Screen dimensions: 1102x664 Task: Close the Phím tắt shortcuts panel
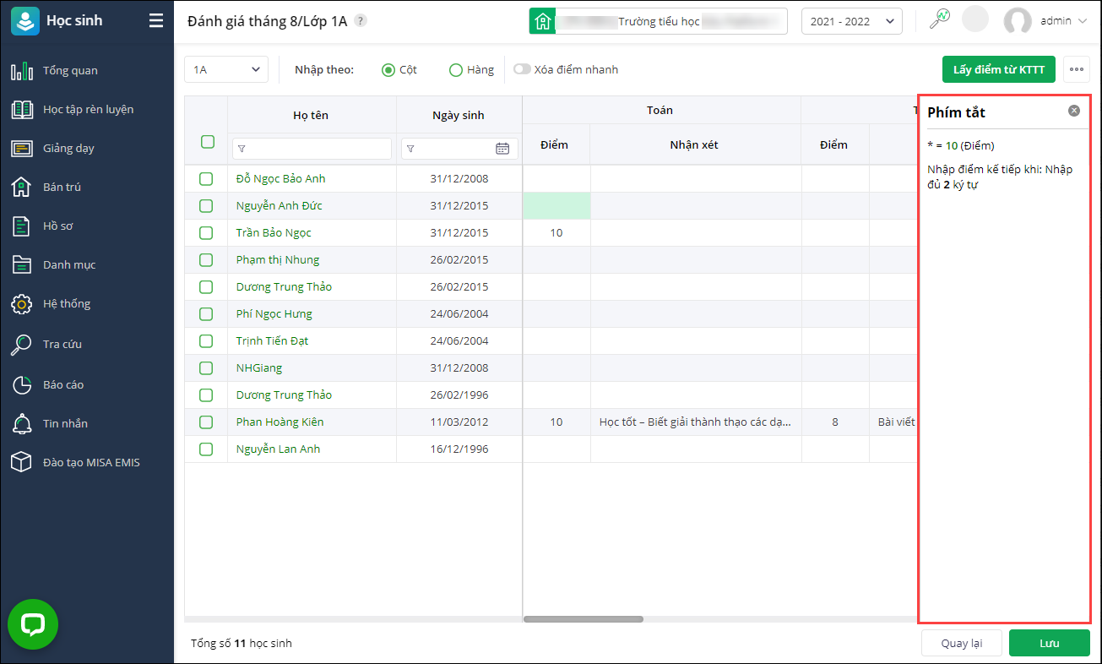click(1073, 111)
